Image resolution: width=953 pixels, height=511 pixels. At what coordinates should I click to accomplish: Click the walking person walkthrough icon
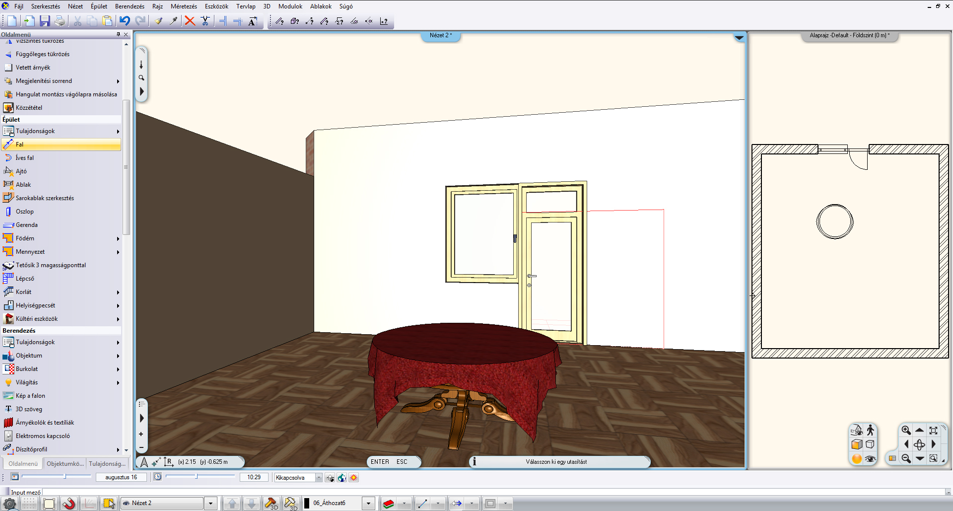click(870, 430)
